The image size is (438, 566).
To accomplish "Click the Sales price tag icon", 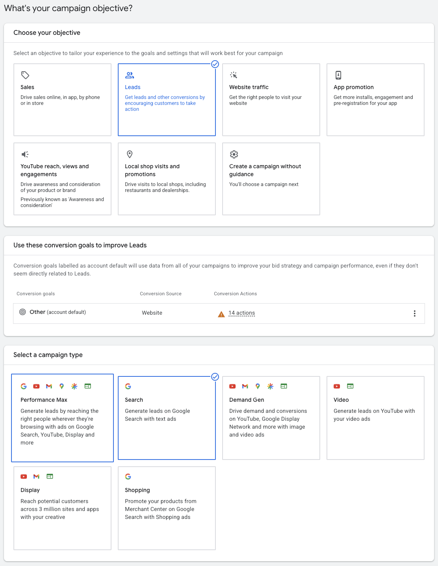I will [25, 75].
